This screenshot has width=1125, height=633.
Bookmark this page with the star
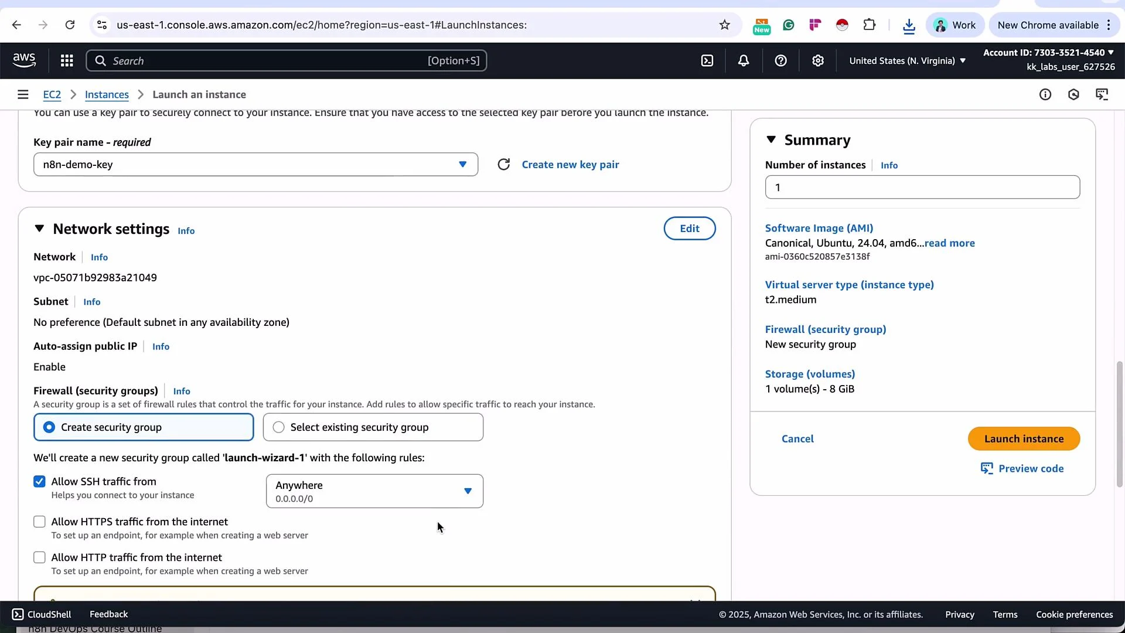pyautogui.click(x=725, y=25)
